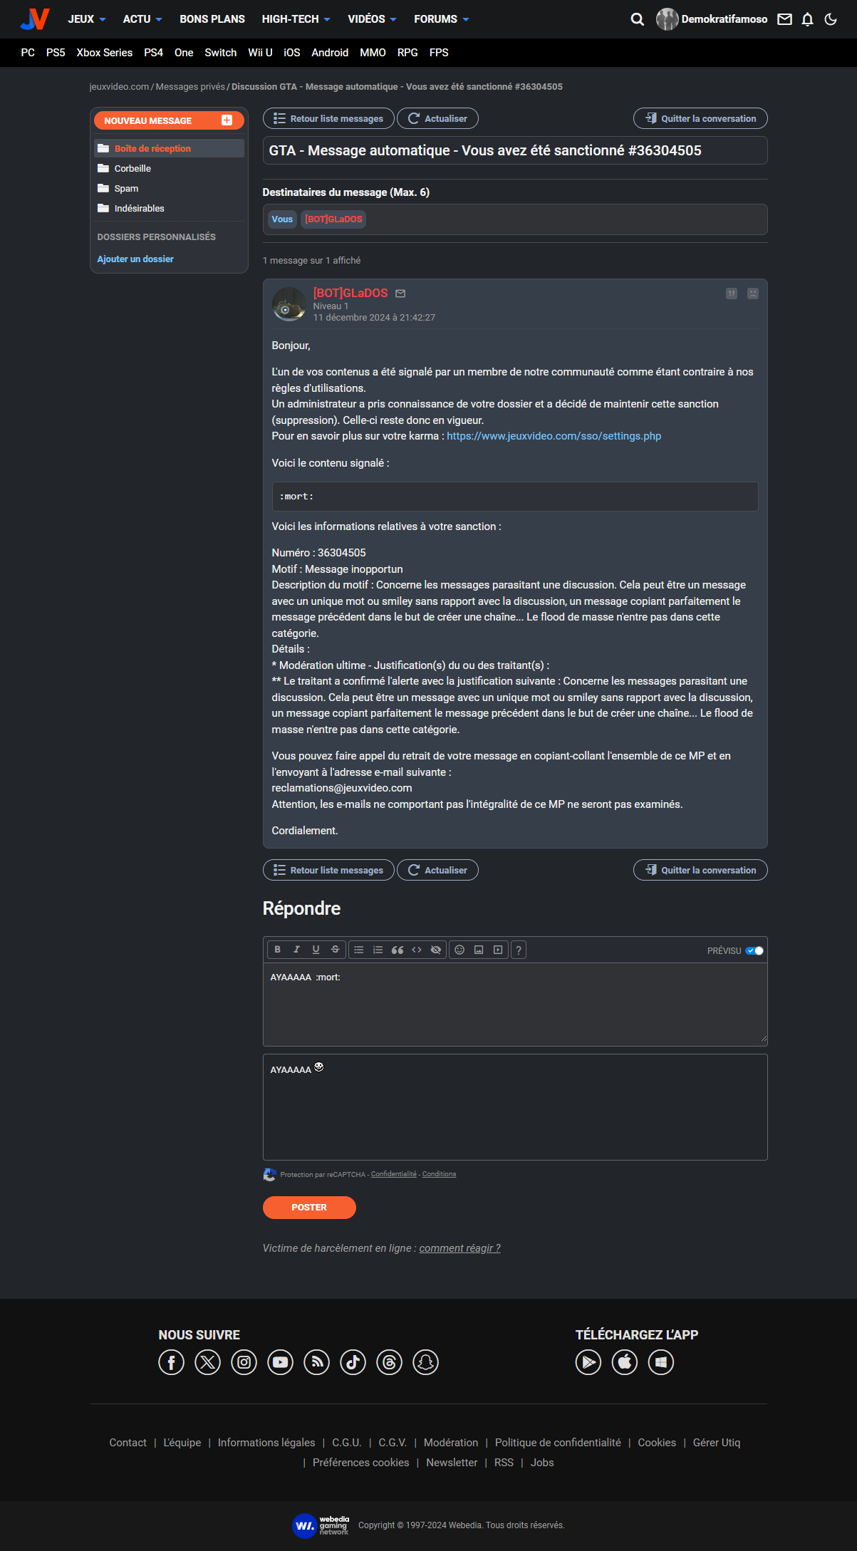Click the conversation title field

point(515,150)
